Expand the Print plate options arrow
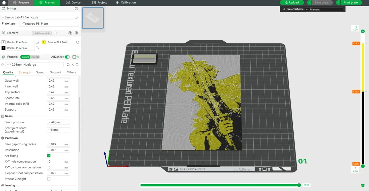The image size is (369, 191). pos(338,2)
